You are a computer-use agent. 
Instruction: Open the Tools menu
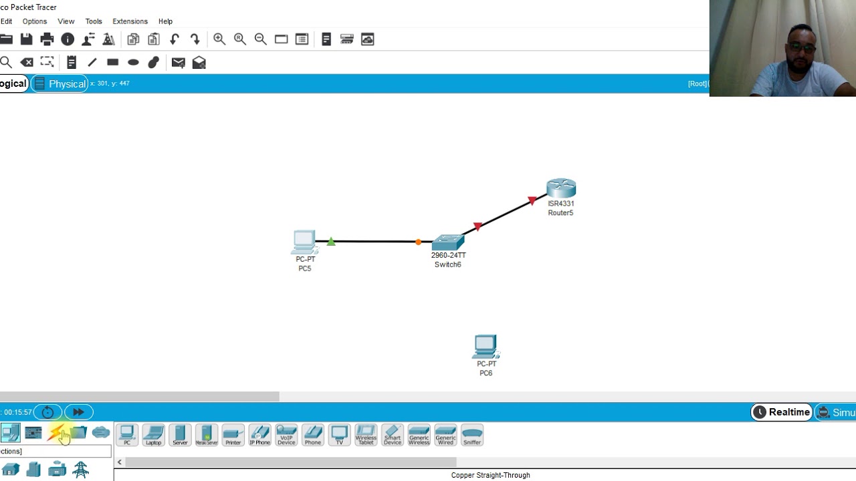(94, 21)
